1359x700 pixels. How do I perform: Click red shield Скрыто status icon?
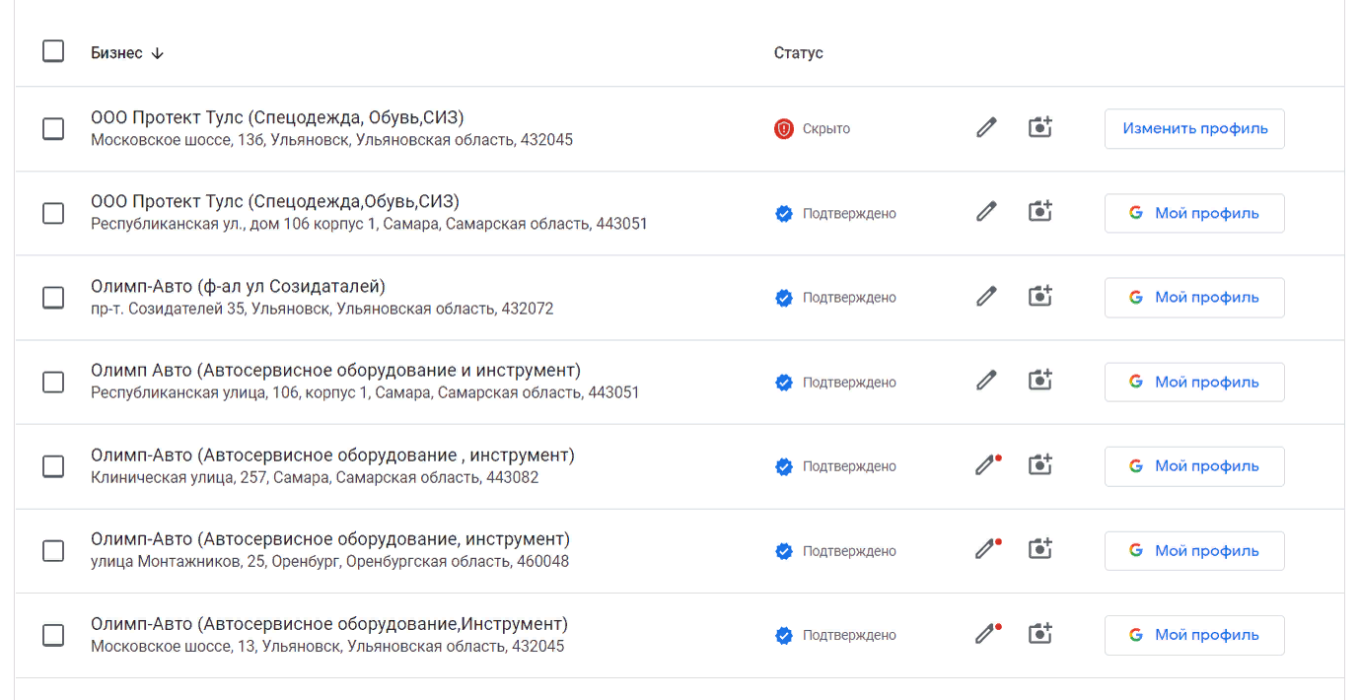[x=784, y=128]
